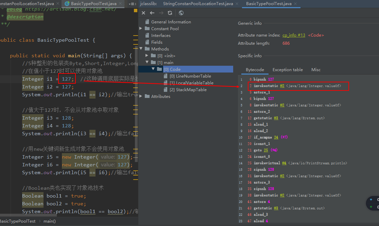Select the [2] StackMapTable item
Image resolution: width=379 pixels, height=226 pixels.
point(188,90)
